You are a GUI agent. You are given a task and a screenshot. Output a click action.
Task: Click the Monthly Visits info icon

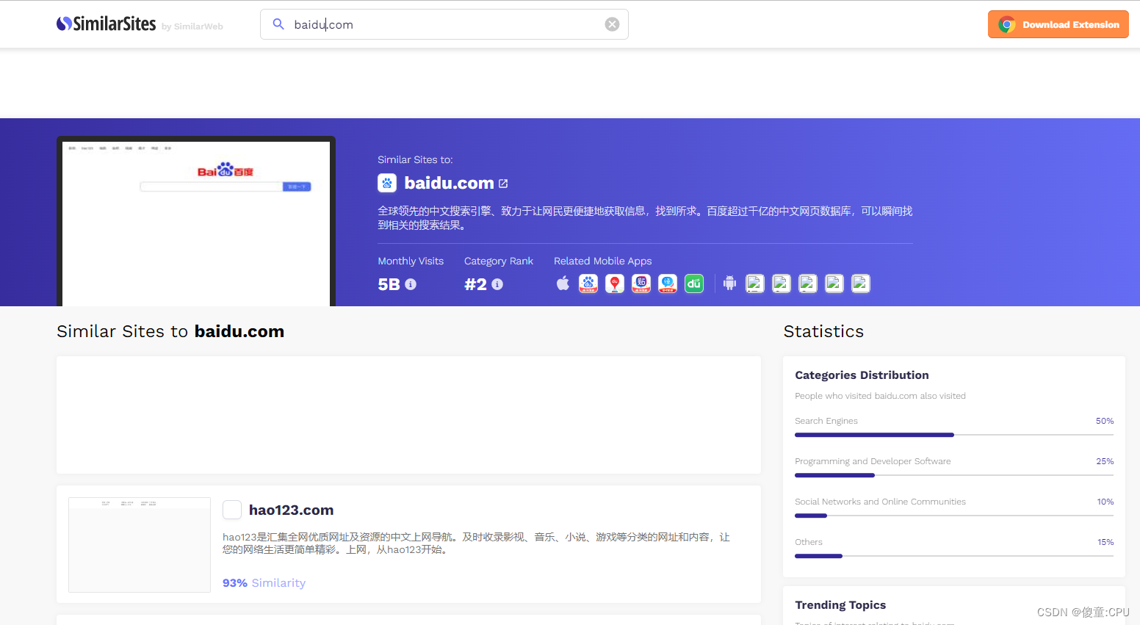tap(411, 284)
